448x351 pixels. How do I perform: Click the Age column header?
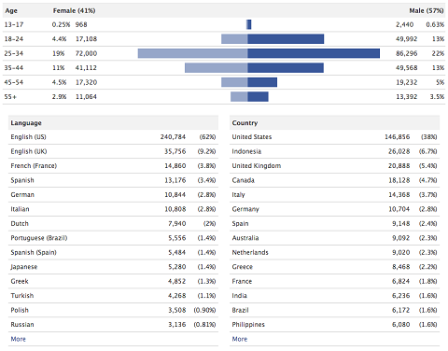point(11,10)
